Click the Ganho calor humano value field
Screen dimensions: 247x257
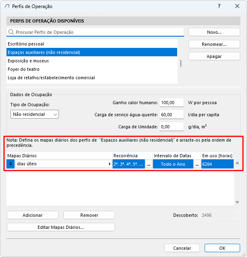pyautogui.click(x=172, y=103)
